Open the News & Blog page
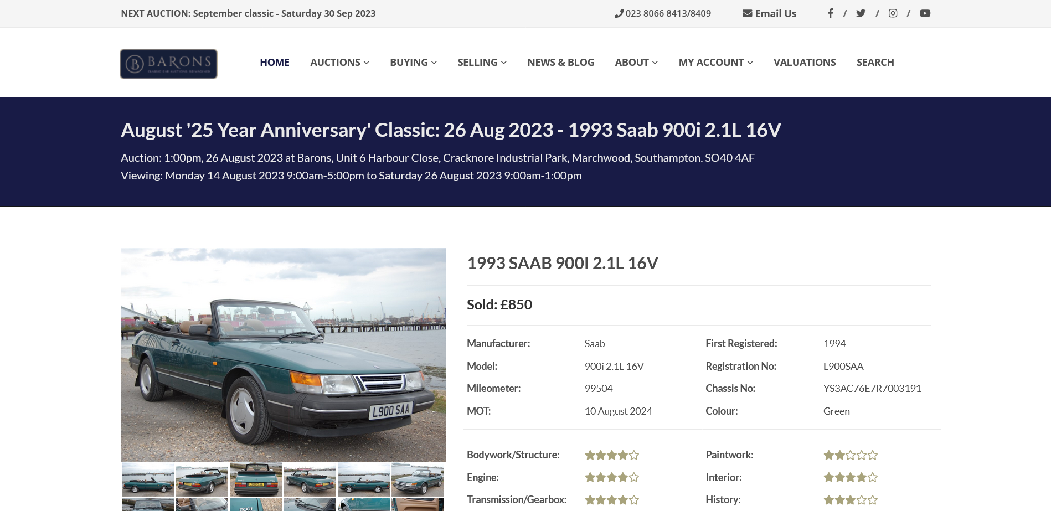This screenshot has width=1051, height=511. pyautogui.click(x=560, y=63)
